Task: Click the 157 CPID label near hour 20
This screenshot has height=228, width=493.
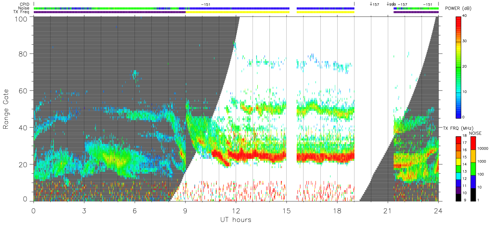Action: tap(375, 4)
